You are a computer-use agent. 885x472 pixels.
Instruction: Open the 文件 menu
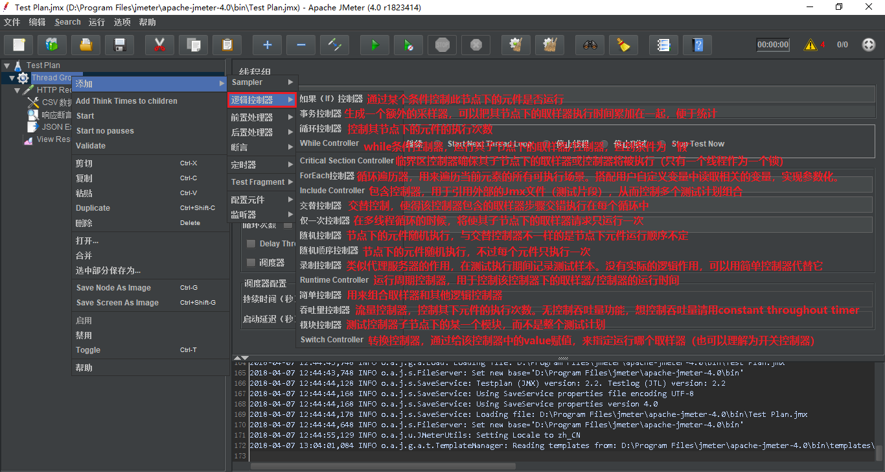pos(12,22)
